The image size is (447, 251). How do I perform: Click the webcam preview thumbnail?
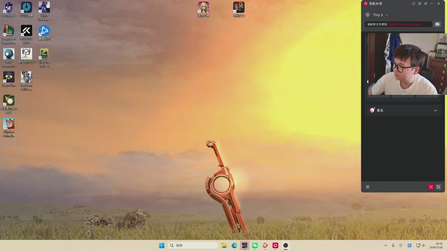click(407, 64)
